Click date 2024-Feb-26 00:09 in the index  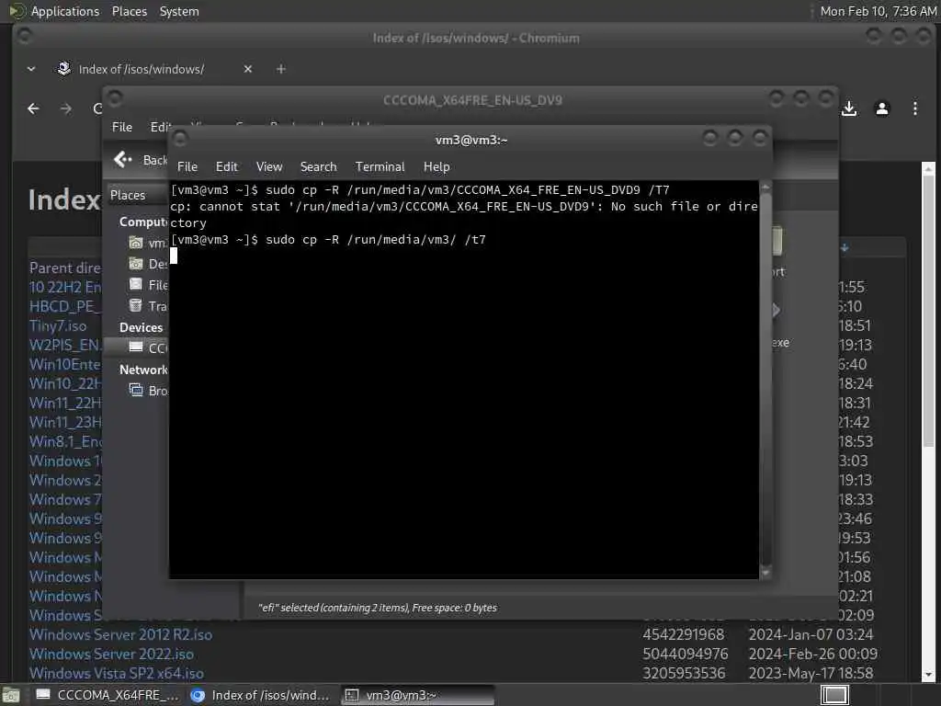pyautogui.click(x=812, y=654)
